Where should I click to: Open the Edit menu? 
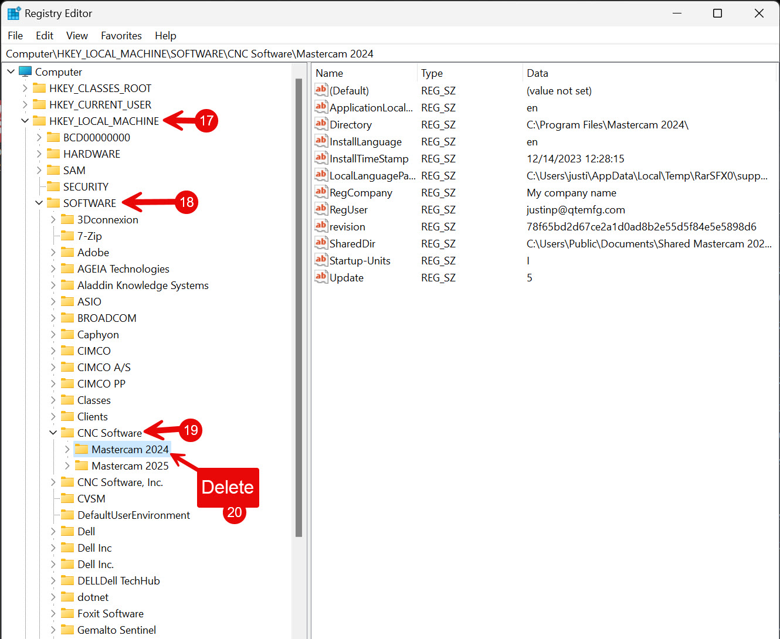click(45, 36)
